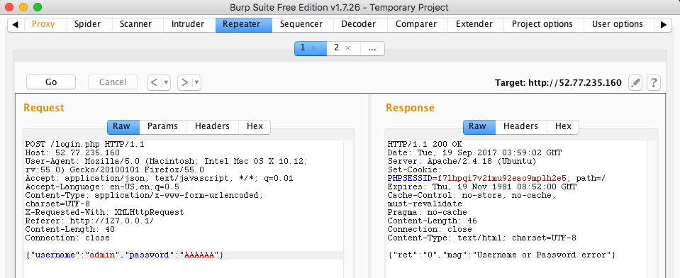Open the Headers view of the Request
This screenshot has width=680, height=278.
pos(212,126)
